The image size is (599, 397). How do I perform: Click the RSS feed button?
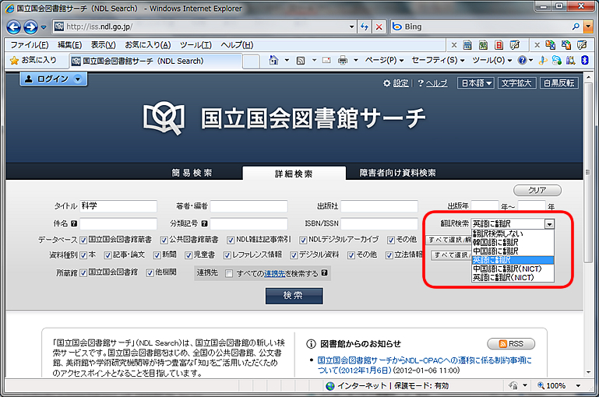[510, 343]
